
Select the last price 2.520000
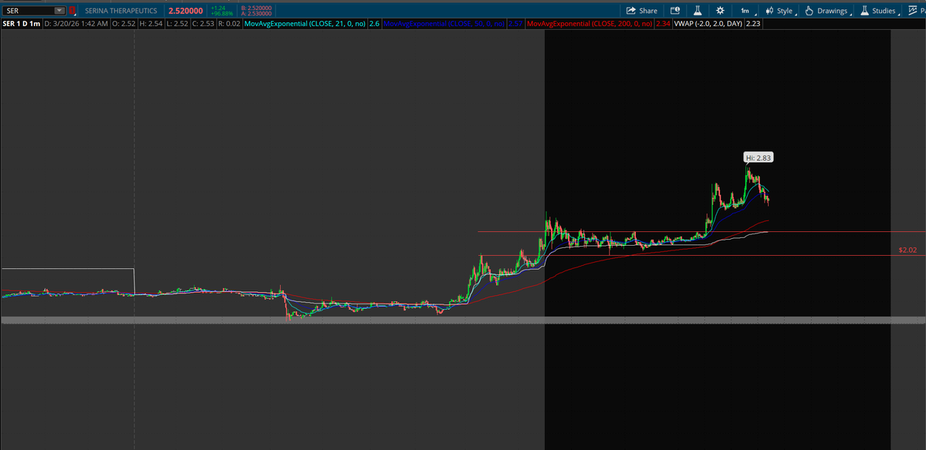(185, 11)
